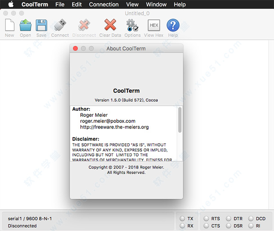Click the RI signal indicator
The image size is (274, 231).
pos(251,226)
